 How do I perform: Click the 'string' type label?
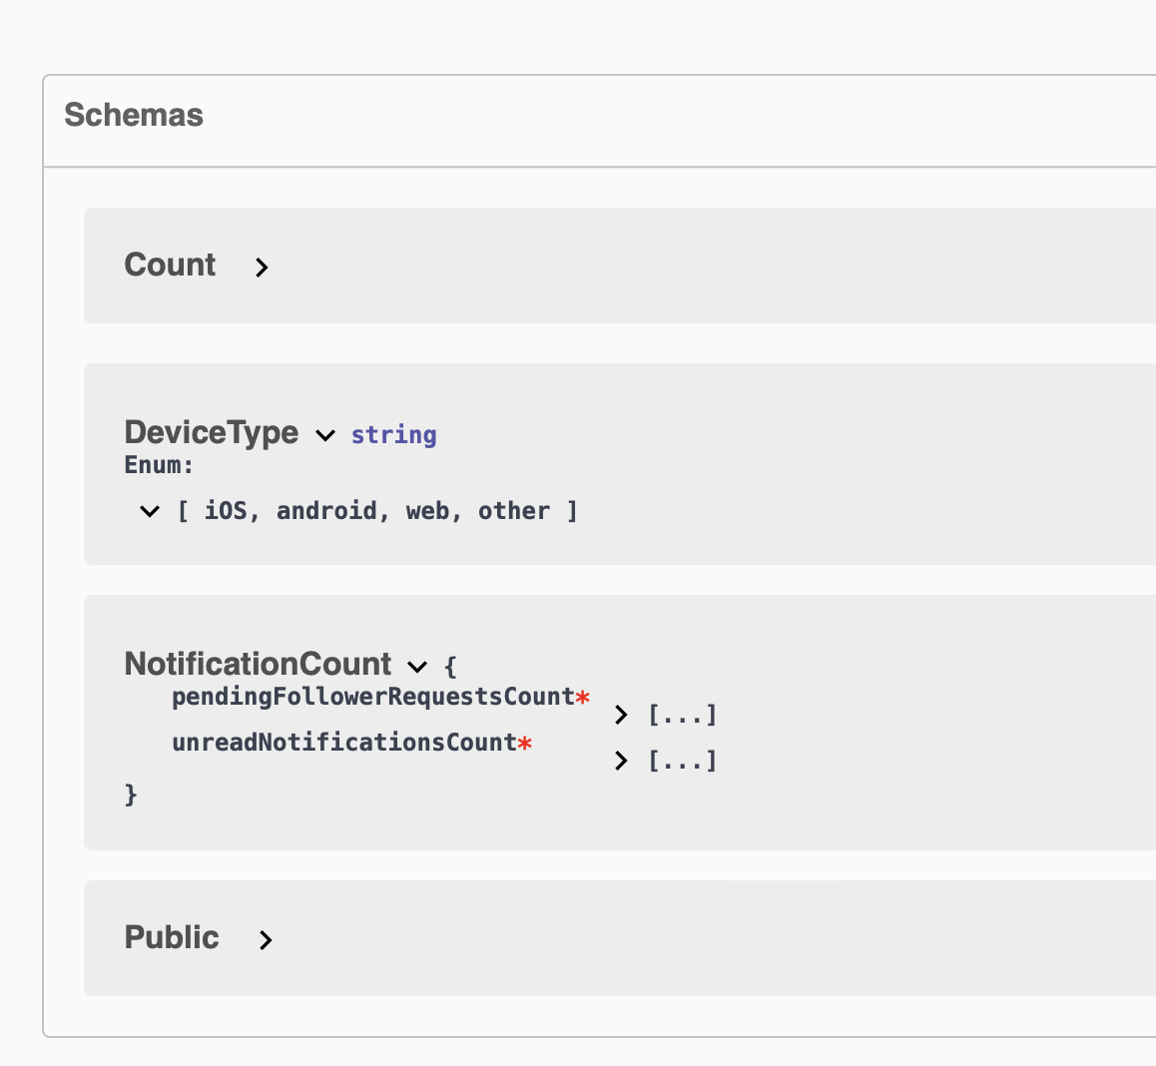393,435
